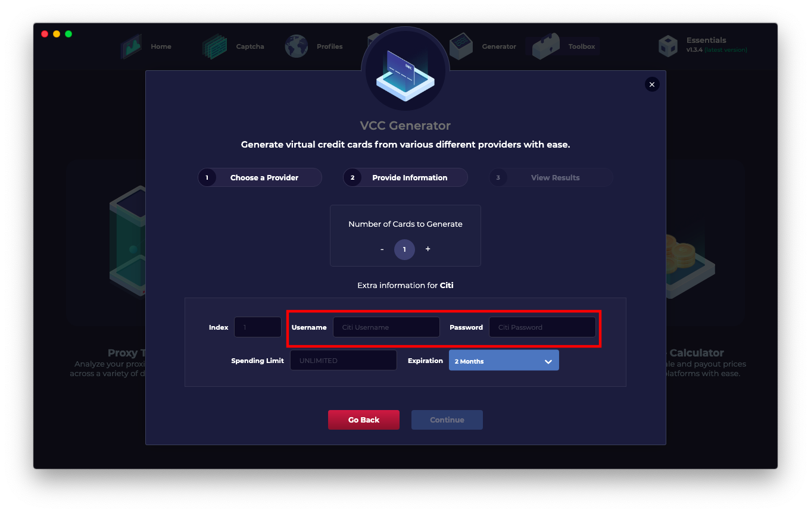
Task: Open the Home chart icon
Action: pos(132,46)
